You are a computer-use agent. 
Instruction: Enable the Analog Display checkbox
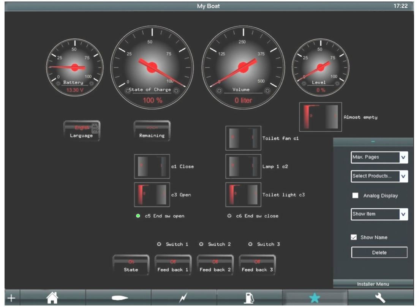[355, 195]
